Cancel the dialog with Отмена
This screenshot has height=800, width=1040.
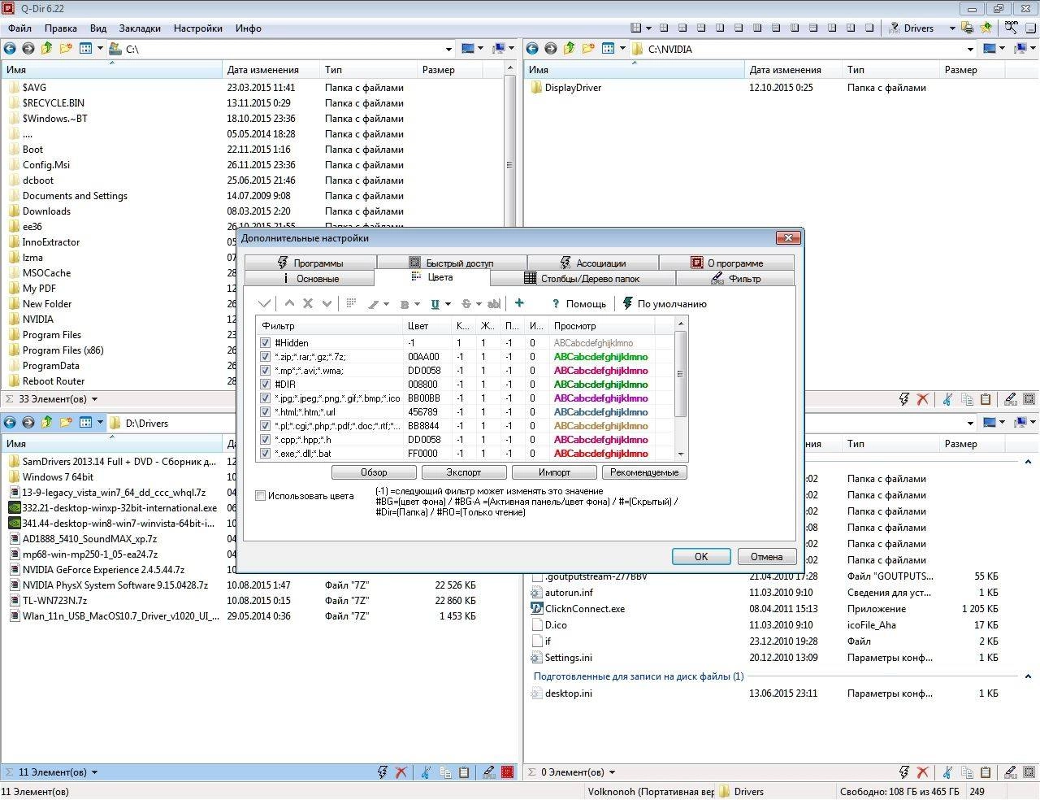tap(767, 557)
